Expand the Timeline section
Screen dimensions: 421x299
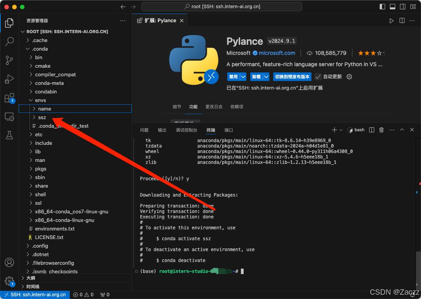[75, 287]
